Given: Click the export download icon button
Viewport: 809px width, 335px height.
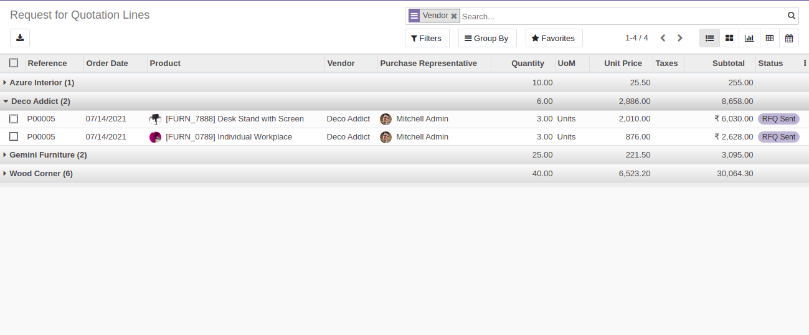Looking at the screenshot, I should pos(20,38).
